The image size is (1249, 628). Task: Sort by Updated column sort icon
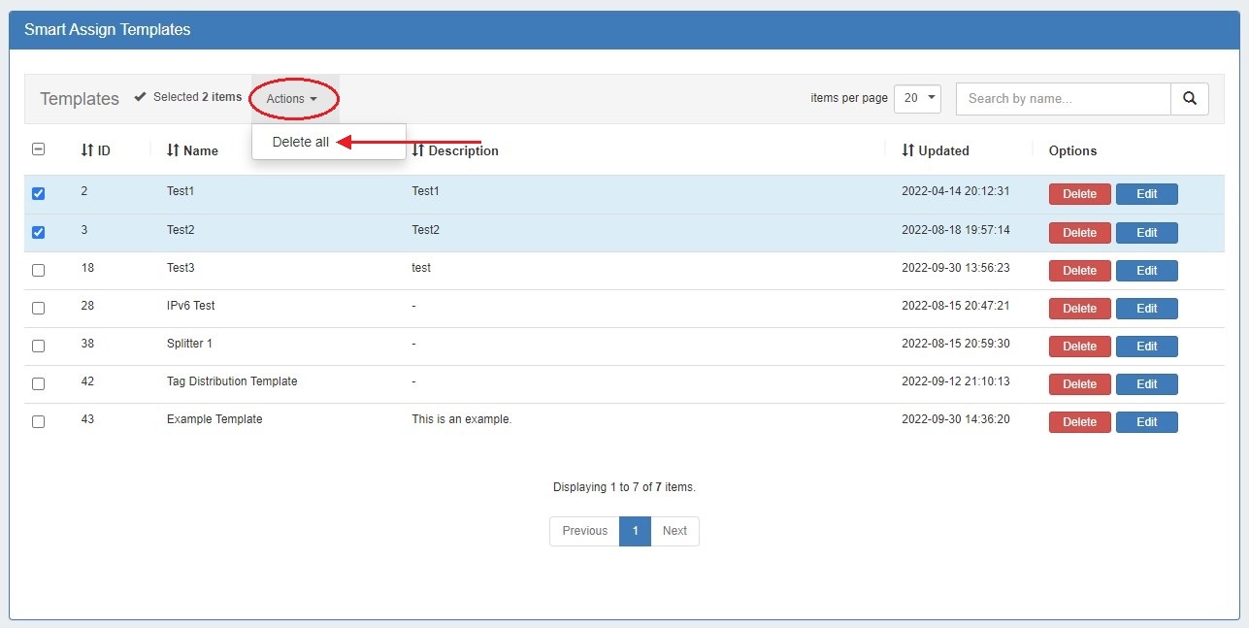(908, 150)
